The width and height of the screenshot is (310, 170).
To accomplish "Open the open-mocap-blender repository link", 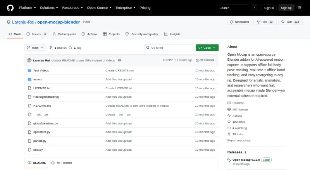I will click(x=59, y=22).
